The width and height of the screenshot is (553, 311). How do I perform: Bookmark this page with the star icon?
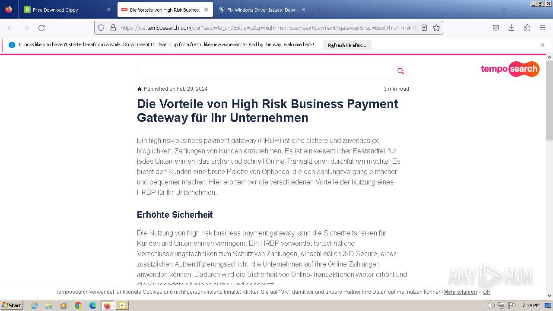coord(436,28)
